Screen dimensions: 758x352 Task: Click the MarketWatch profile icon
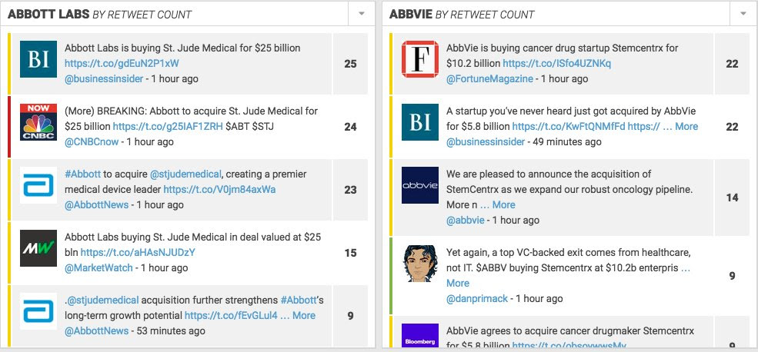coord(38,248)
